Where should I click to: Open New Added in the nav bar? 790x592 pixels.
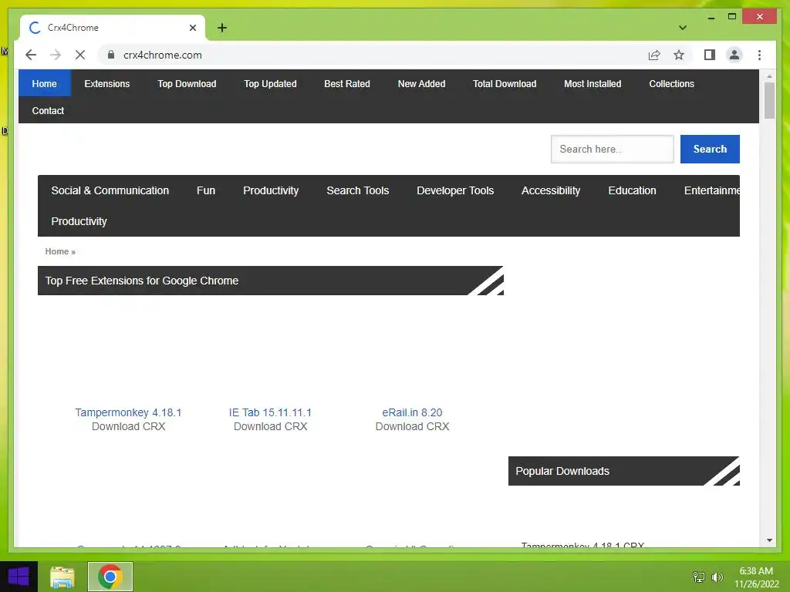(421, 83)
